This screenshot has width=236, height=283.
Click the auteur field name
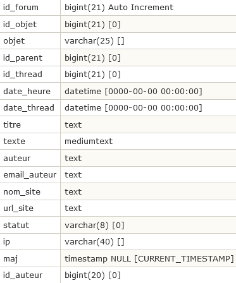[x=16, y=158]
